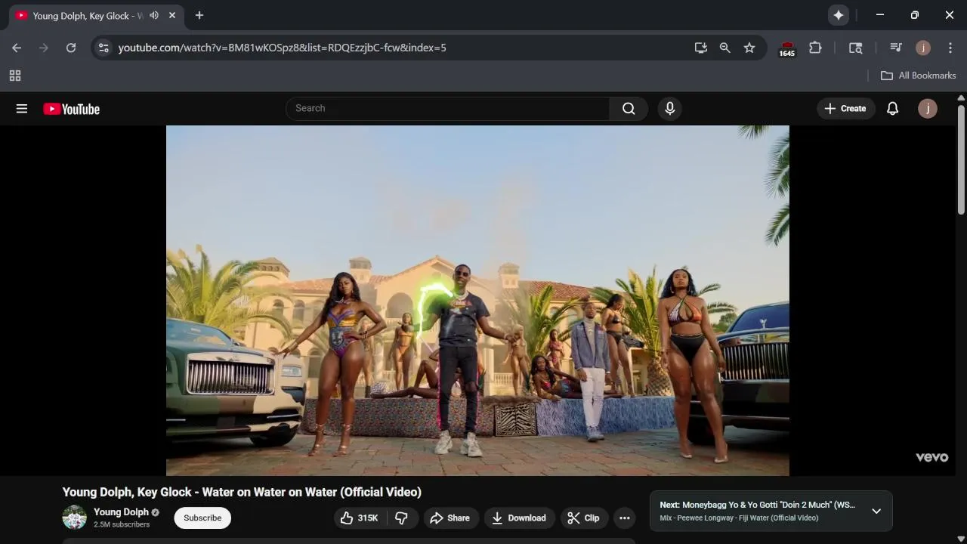Start voice search with the microphone
967x544 pixels.
click(669, 108)
